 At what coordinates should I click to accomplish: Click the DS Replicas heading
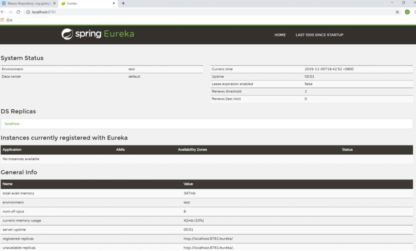tap(18, 111)
